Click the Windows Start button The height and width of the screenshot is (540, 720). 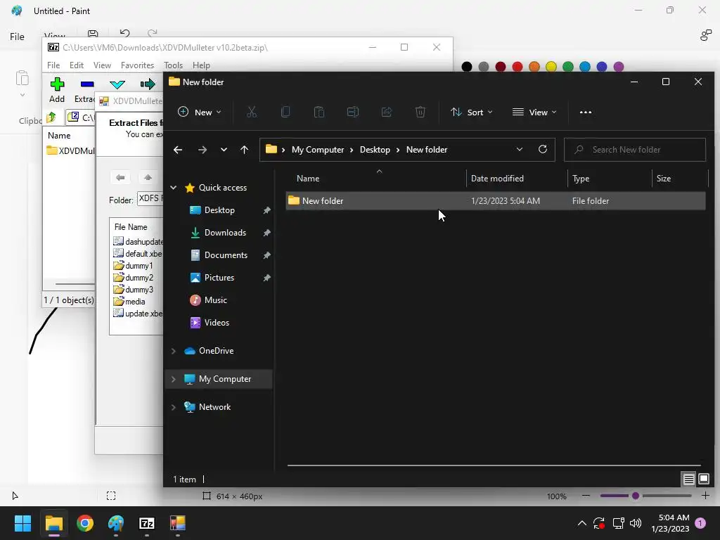(x=22, y=523)
